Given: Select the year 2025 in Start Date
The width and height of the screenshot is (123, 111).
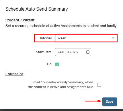Looking at the screenshot, I should point(73,52).
